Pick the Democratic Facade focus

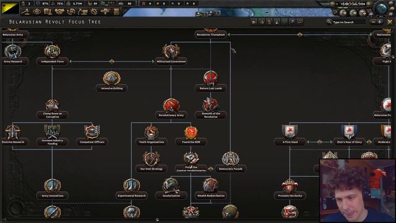[x=230, y=162]
